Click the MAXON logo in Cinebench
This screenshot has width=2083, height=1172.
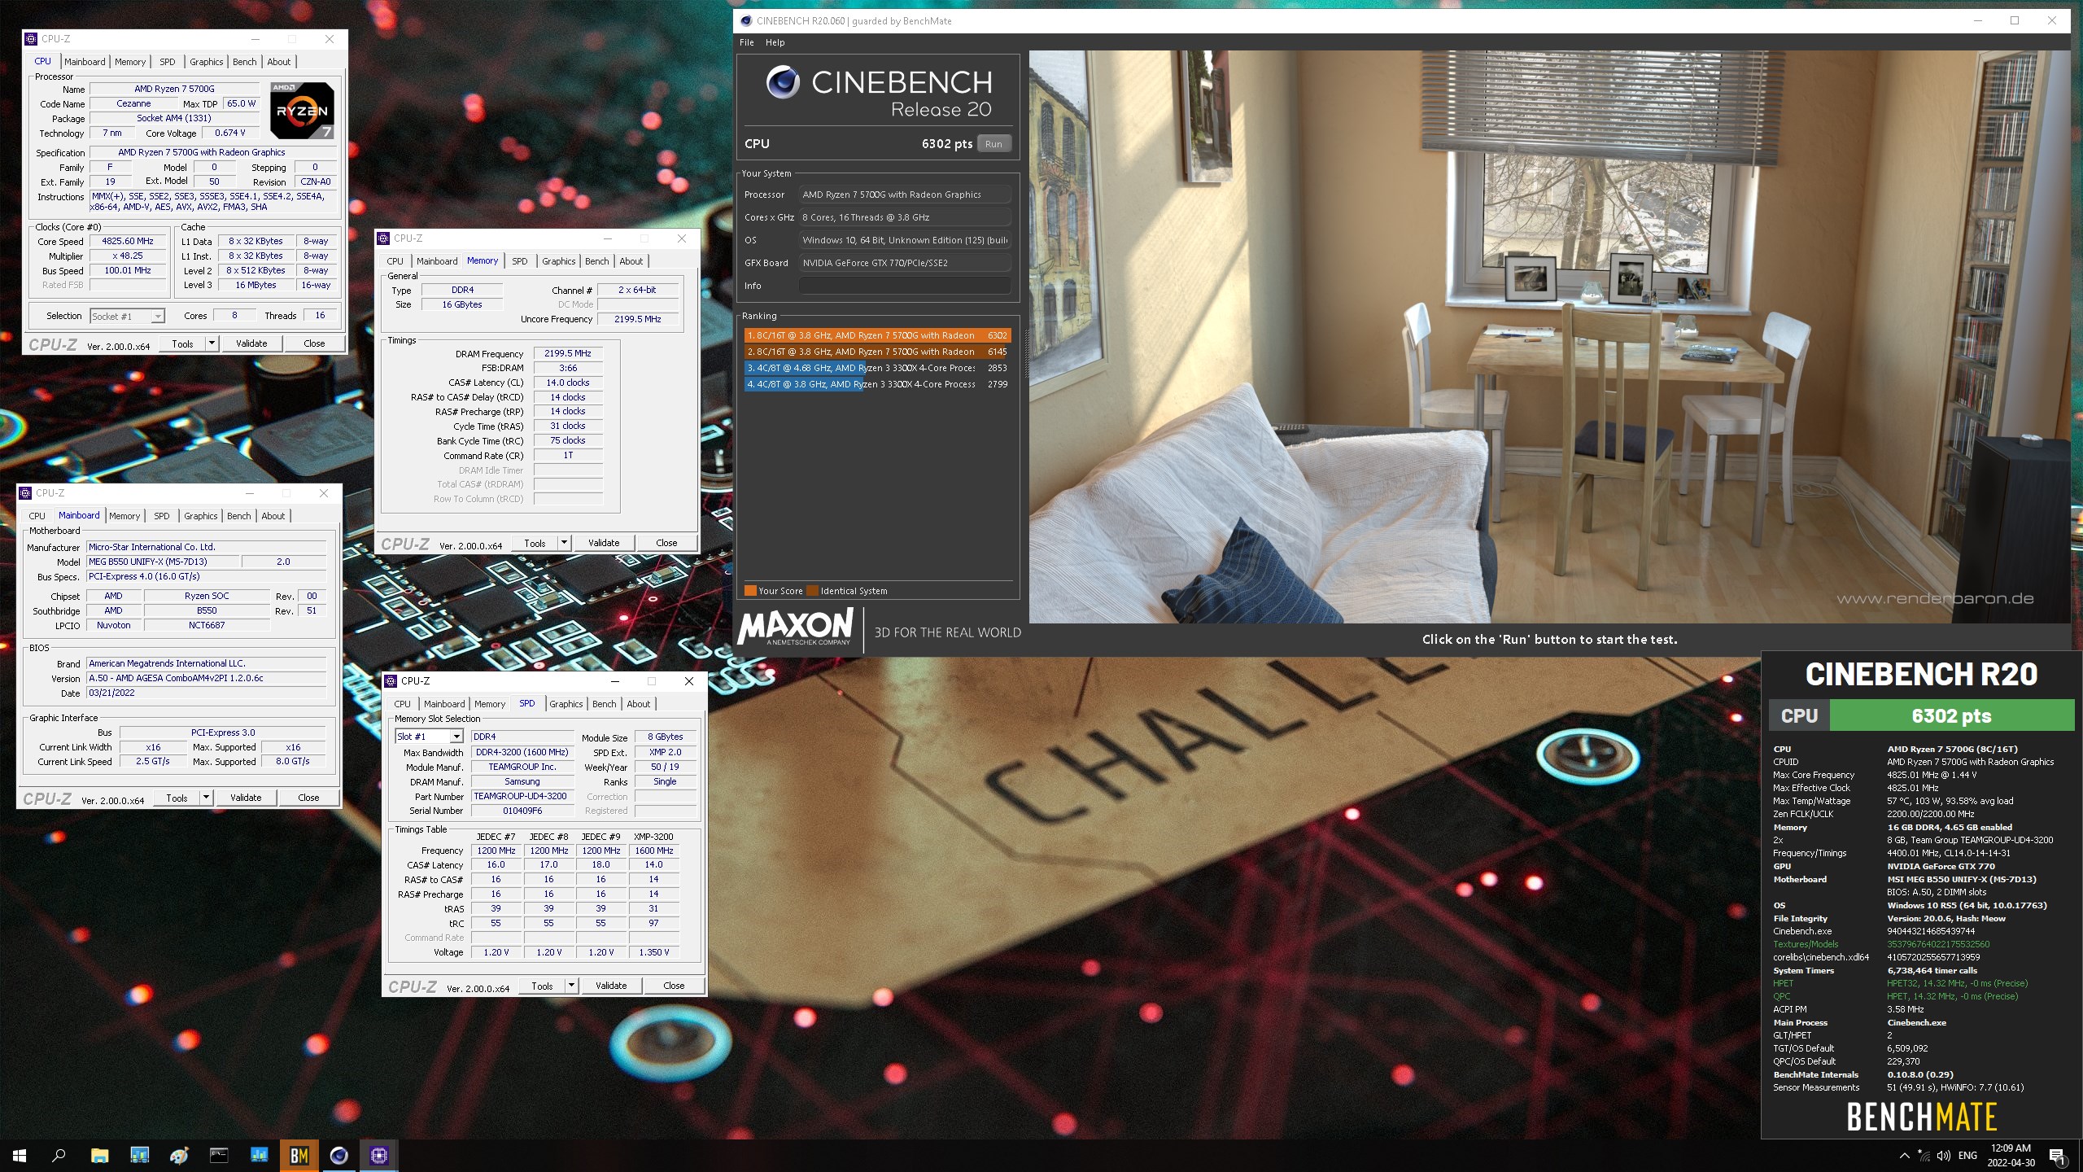point(796,628)
